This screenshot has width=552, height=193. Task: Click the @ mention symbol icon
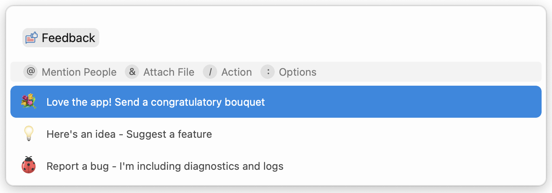point(30,72)
